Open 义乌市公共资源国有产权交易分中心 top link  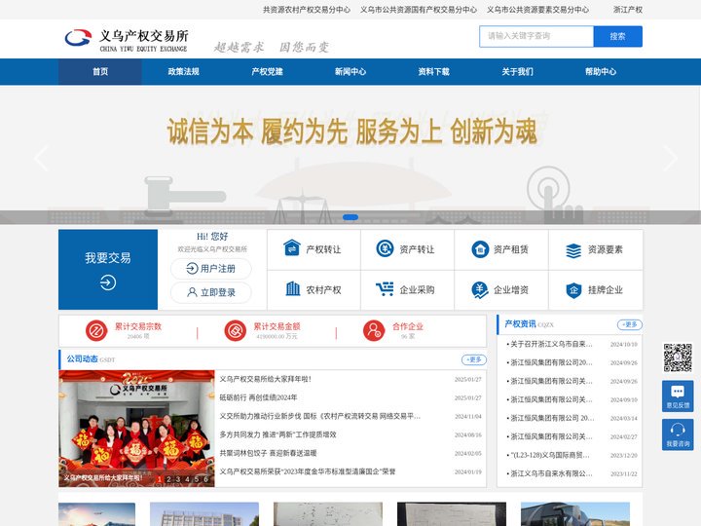click(x=418, y=10)
